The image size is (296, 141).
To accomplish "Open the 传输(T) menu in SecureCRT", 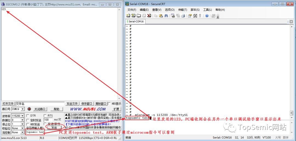I will (183, 10).
